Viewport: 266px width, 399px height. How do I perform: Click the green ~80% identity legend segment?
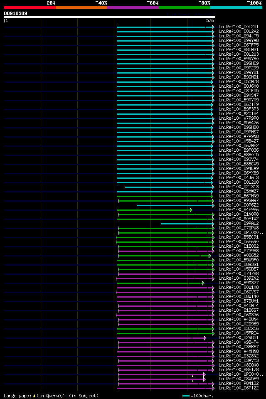pyautogui.click(x=185, y=7)
